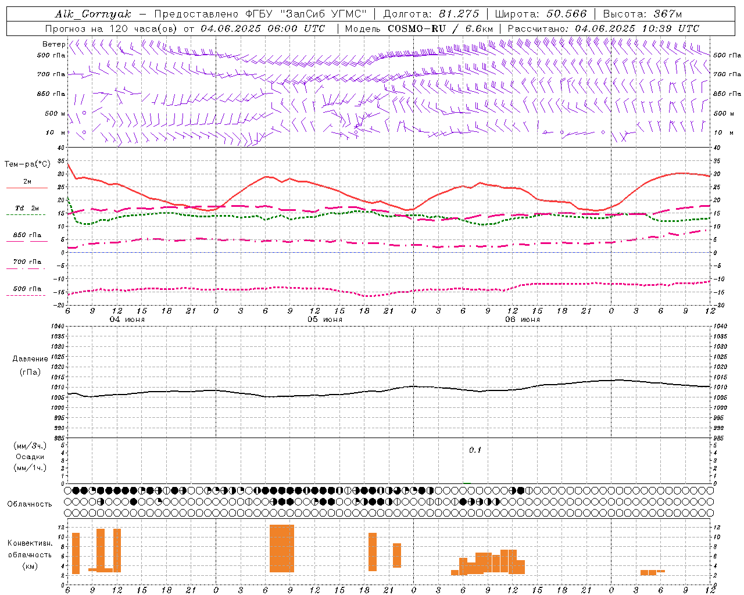This screenshot has height=595, width=744.
Task: Click the Модель COSMO-RU / 6.6км text
Action: tap(419, 28)
